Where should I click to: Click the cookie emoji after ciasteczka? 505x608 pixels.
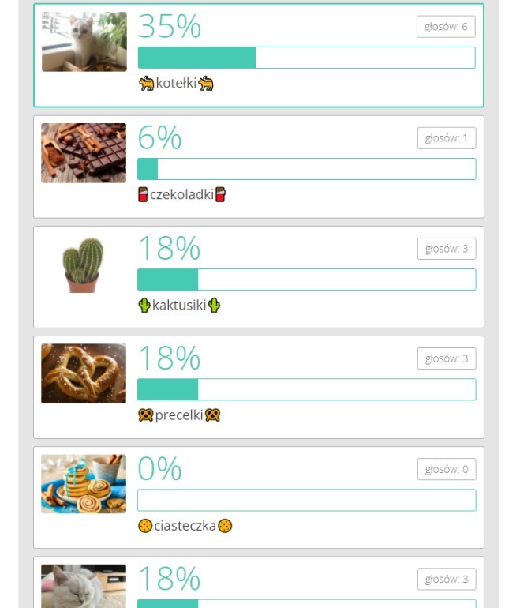coord(225,525)
